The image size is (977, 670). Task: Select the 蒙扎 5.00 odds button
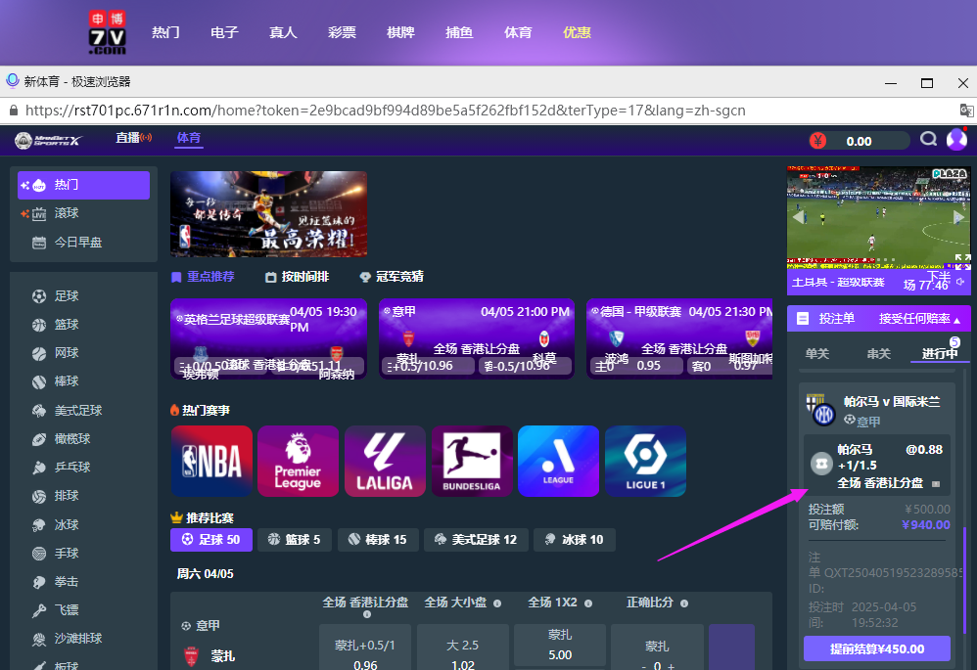[x=558, y=646]
